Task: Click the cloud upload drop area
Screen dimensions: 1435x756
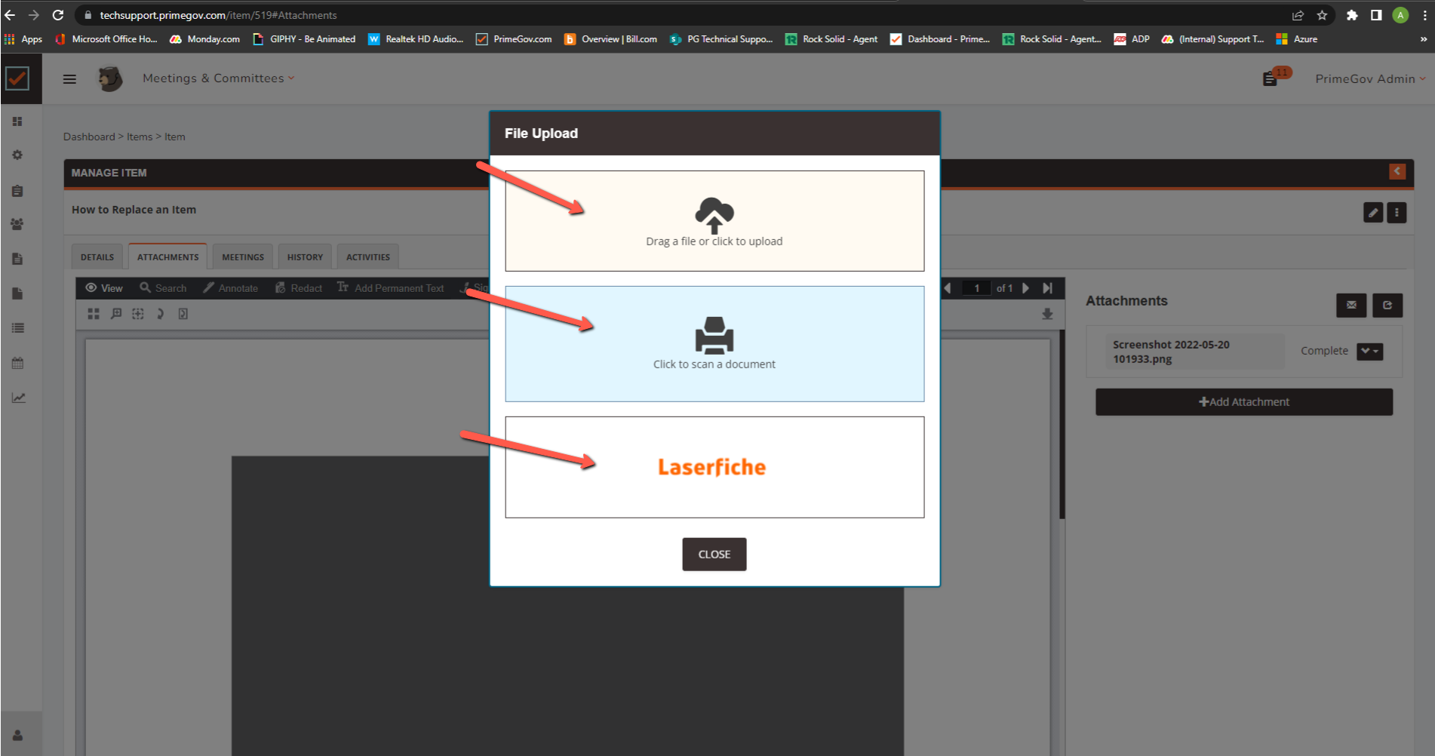Action: pyautogui.click(x=714, y=221)
